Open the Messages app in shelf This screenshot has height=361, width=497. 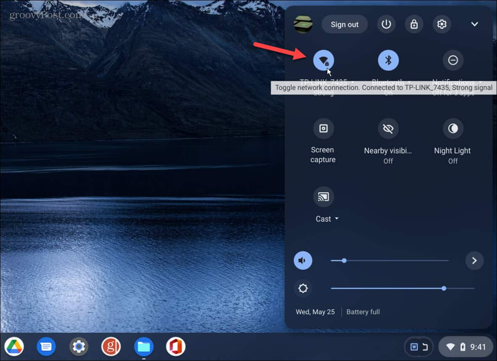46,346
